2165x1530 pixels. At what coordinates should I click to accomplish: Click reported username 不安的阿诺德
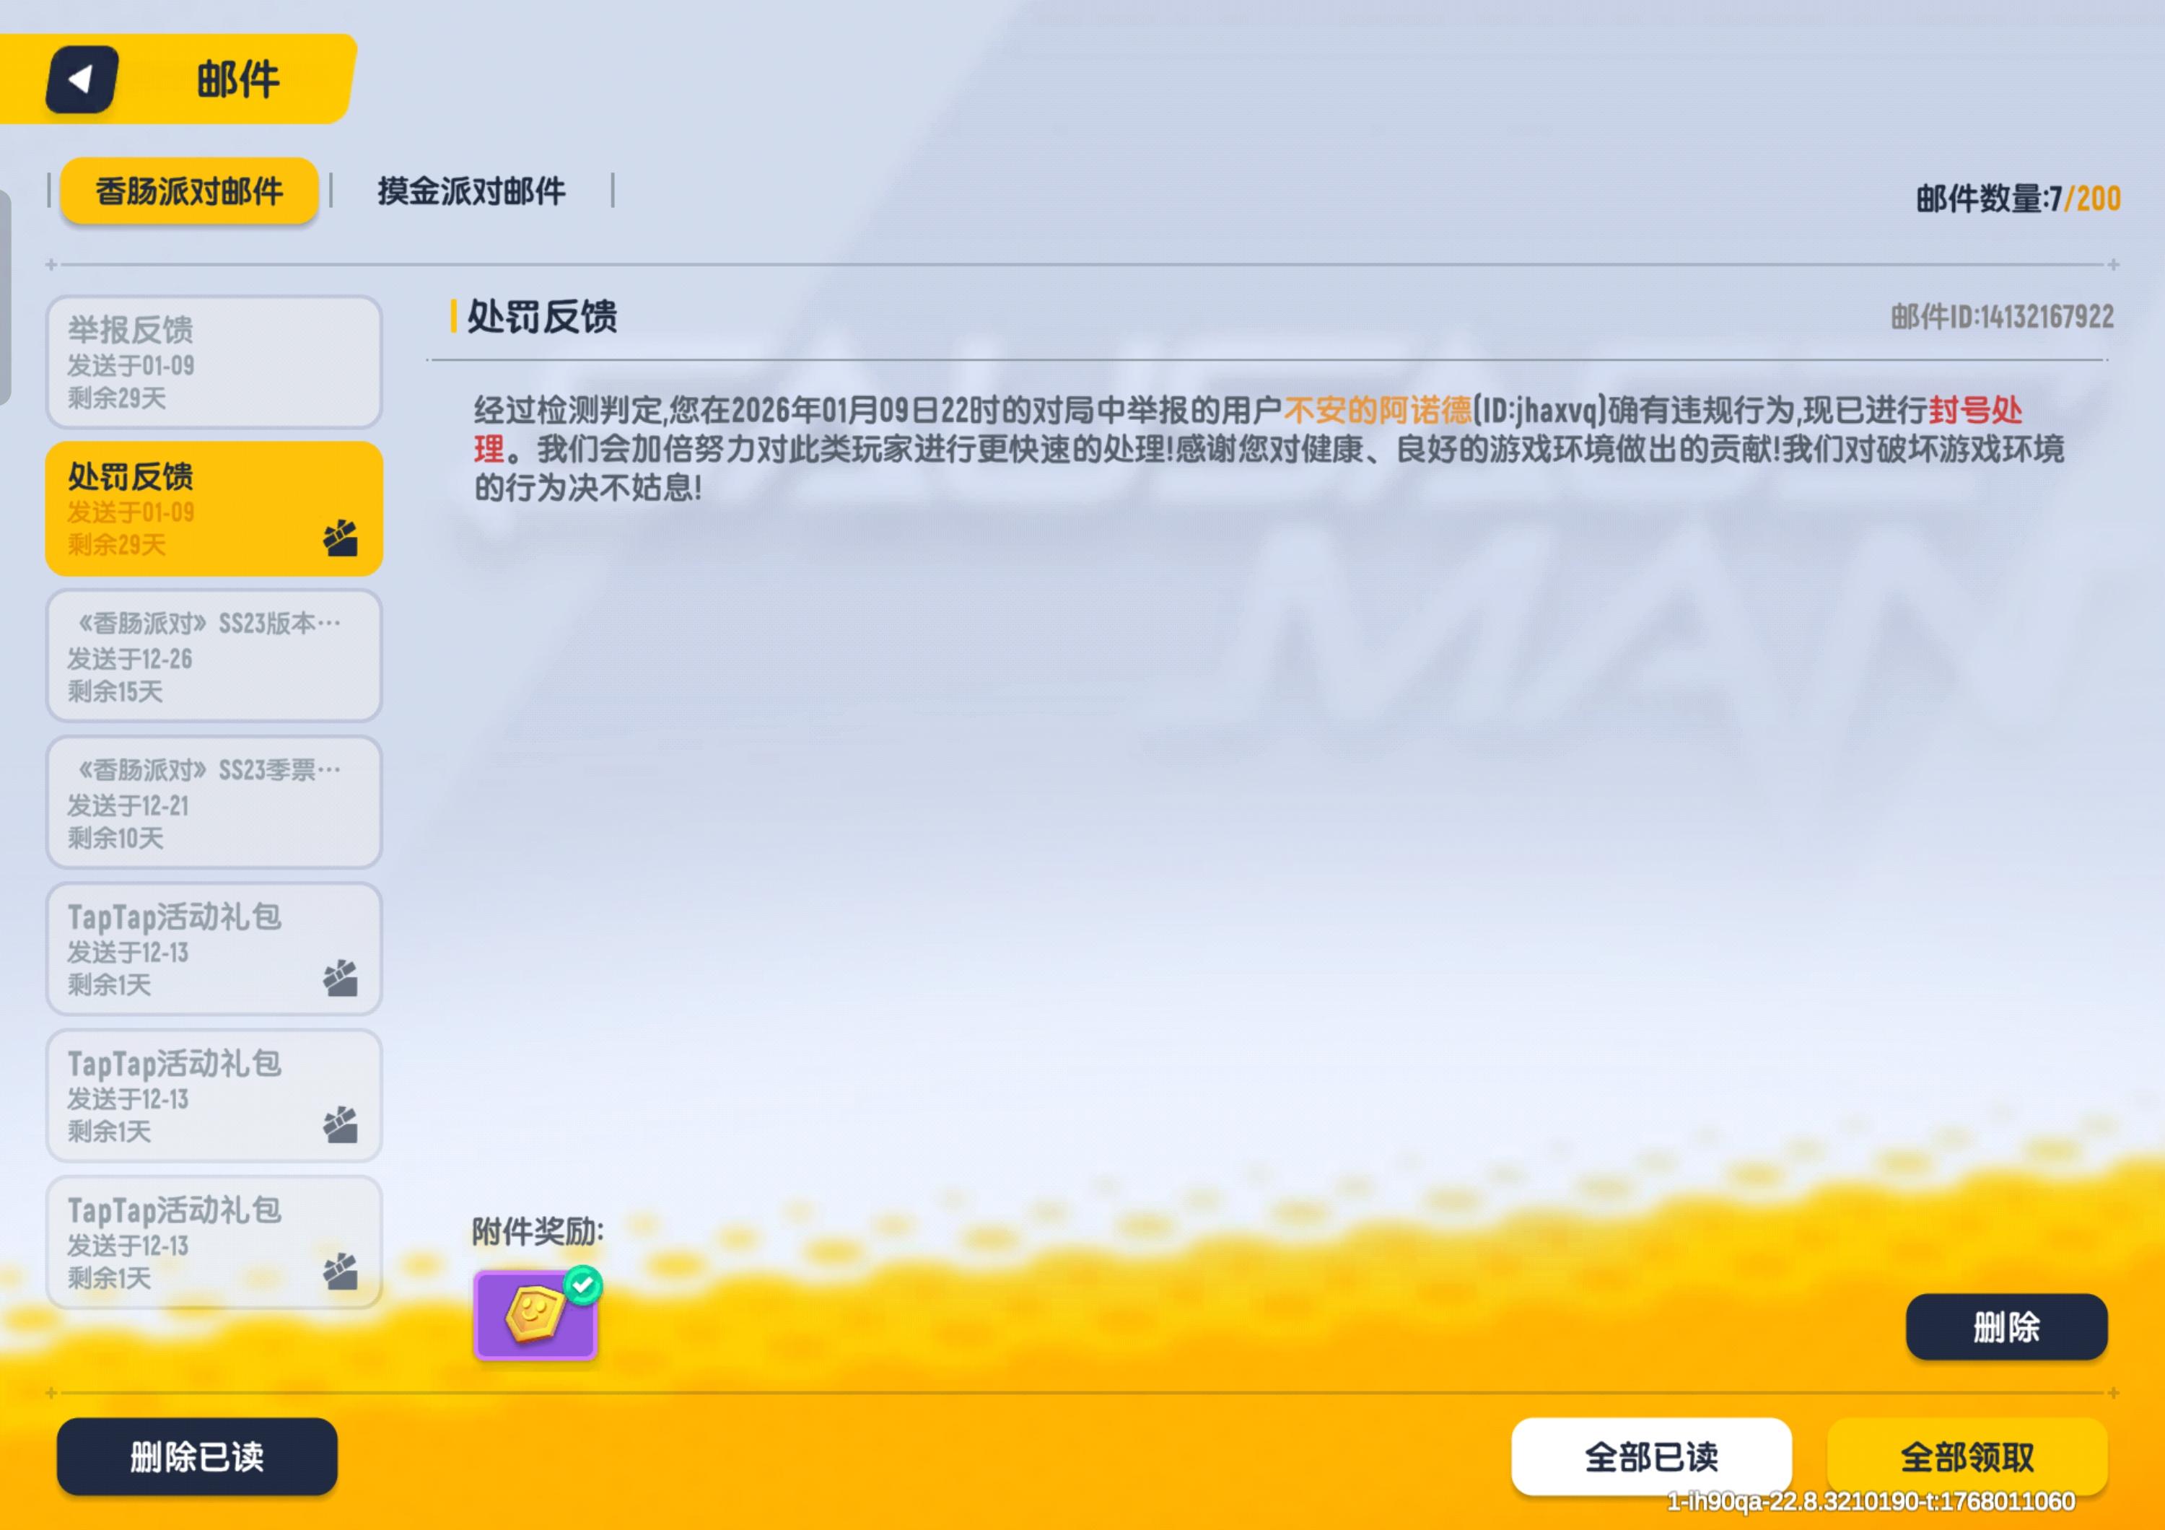(x=1377, y=410)
